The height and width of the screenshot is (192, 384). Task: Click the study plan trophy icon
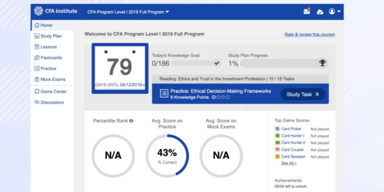(x=322, y=63)
